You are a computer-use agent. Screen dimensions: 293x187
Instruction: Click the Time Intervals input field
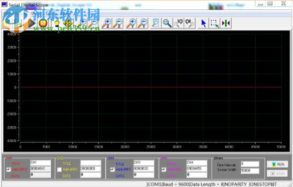point(250,164)
